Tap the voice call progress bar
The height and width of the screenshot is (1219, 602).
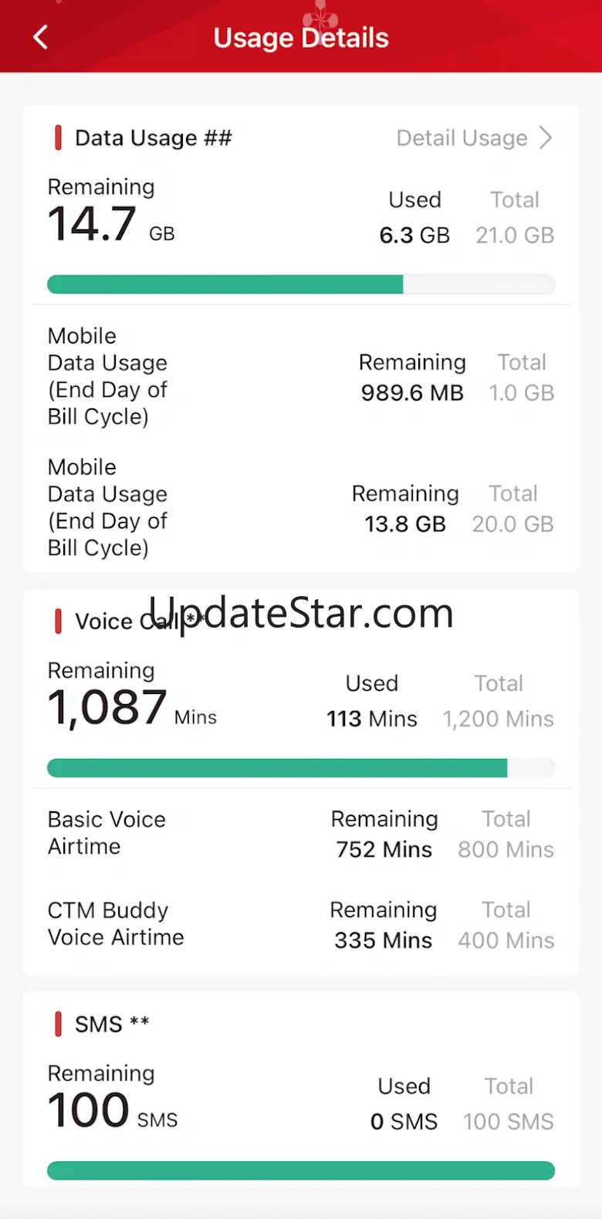[301, 767]
